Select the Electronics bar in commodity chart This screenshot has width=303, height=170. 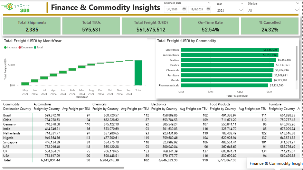coord(230,50)
